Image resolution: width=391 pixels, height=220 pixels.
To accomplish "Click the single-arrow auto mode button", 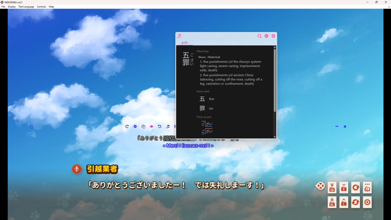I will pos(355,187).
